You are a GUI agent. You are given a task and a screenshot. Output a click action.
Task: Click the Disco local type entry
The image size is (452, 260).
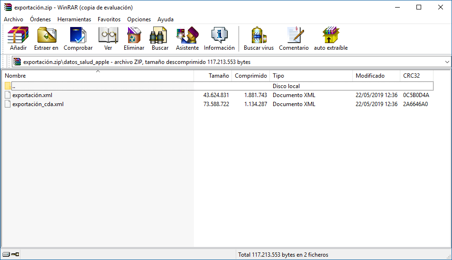click(286, 86)
